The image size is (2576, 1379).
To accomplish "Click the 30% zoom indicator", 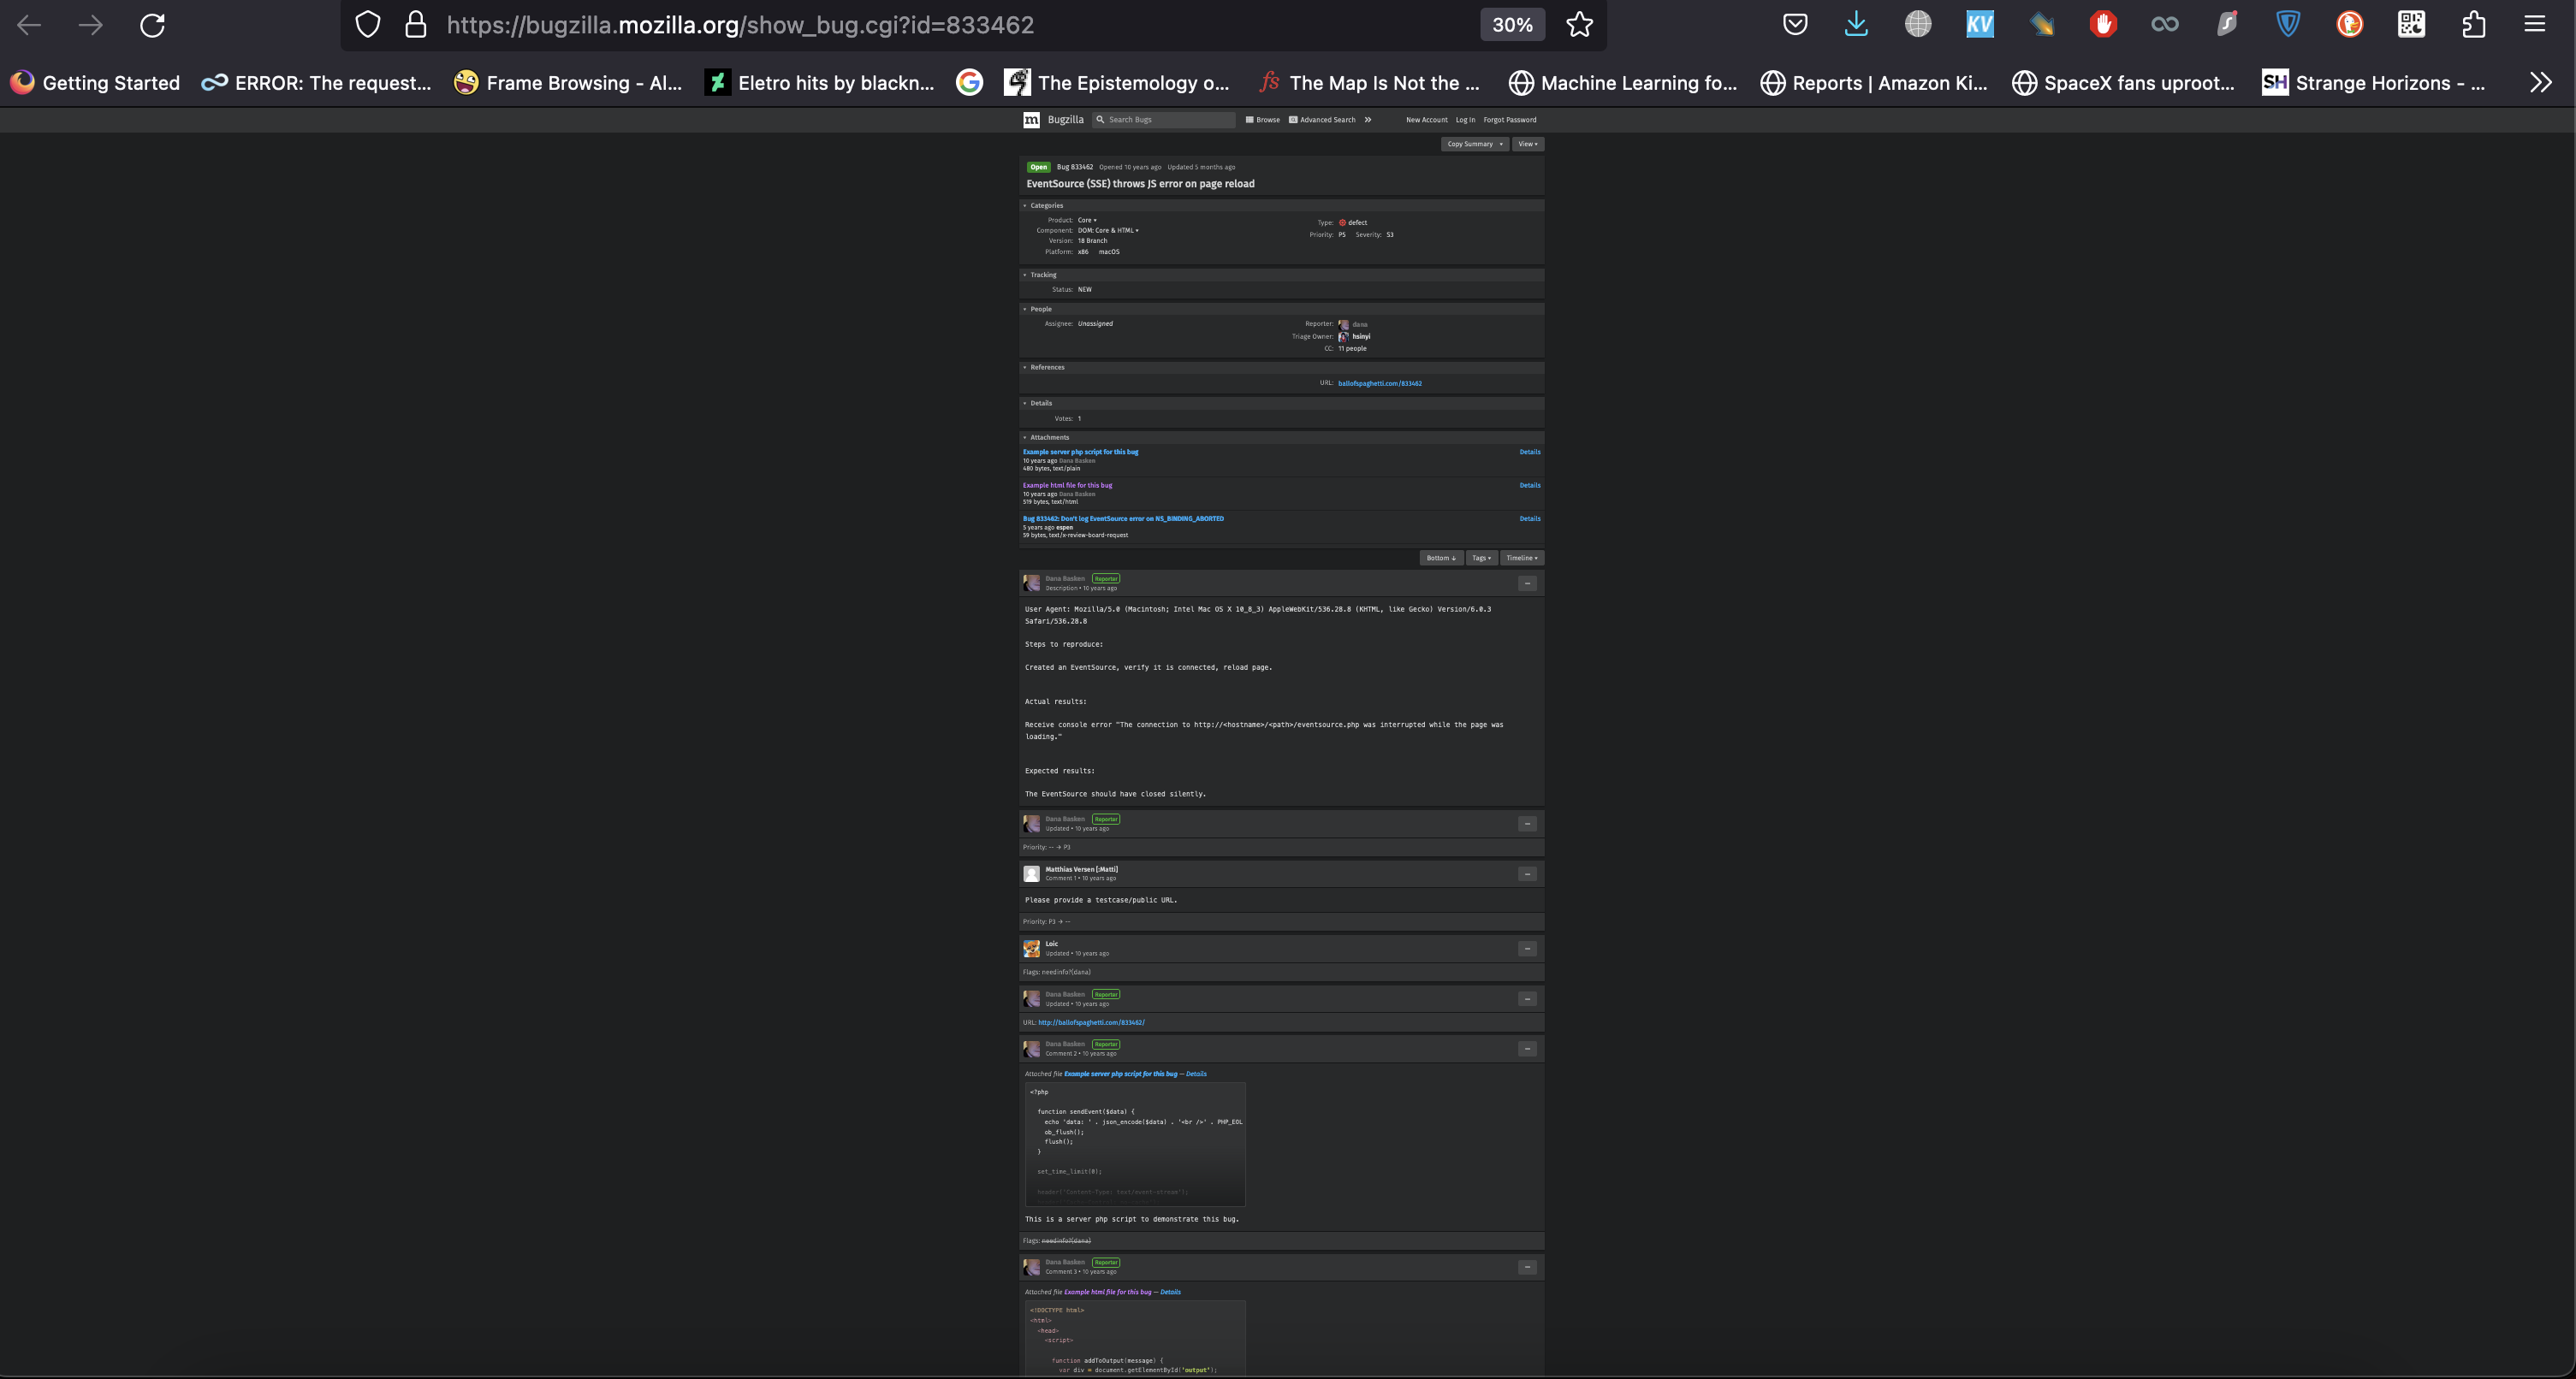I will click(1512, 24).
